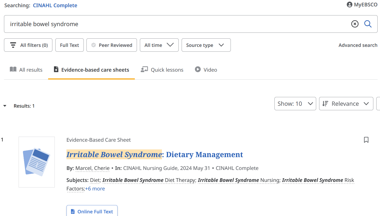Switch to the All results tab

tap(26, 70)
